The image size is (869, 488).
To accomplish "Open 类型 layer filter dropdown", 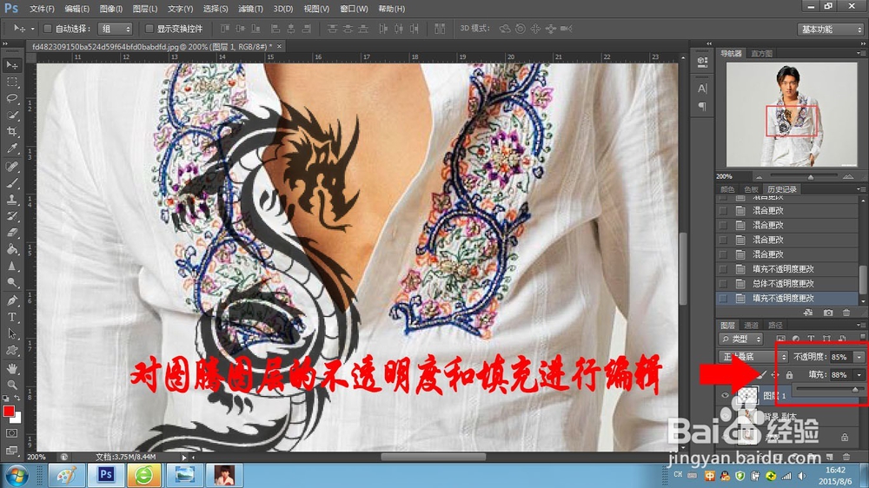I will coord(740,339).
